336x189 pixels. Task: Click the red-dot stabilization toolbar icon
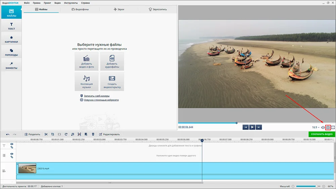tap(79, 134)
